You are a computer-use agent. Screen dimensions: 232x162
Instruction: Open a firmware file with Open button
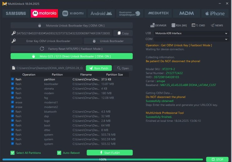[x=123, y=68]
